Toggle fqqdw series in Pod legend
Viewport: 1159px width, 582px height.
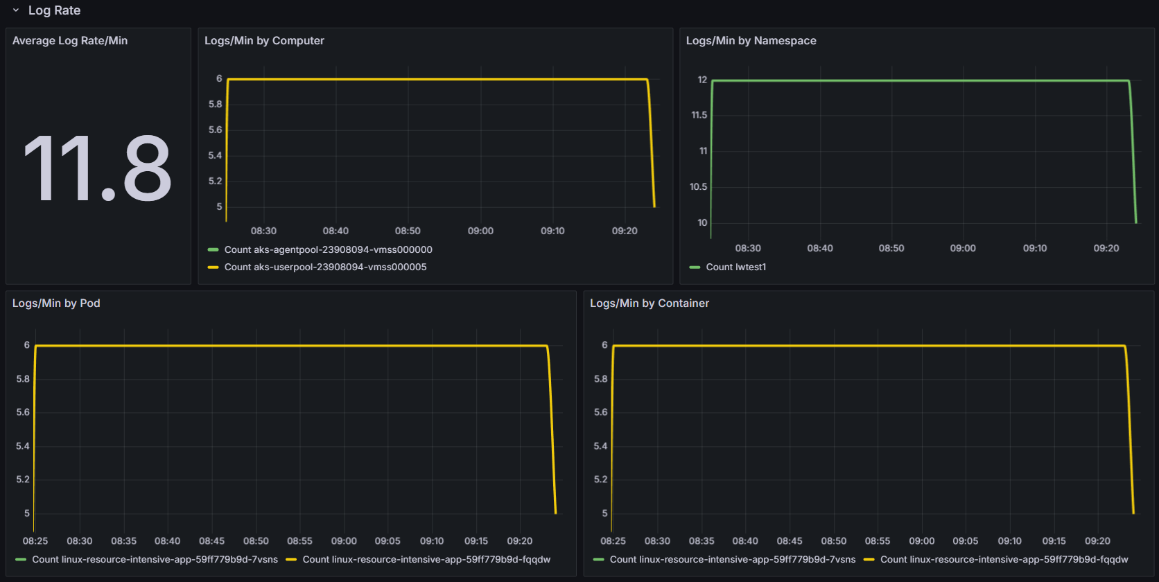tap(426, 559)
